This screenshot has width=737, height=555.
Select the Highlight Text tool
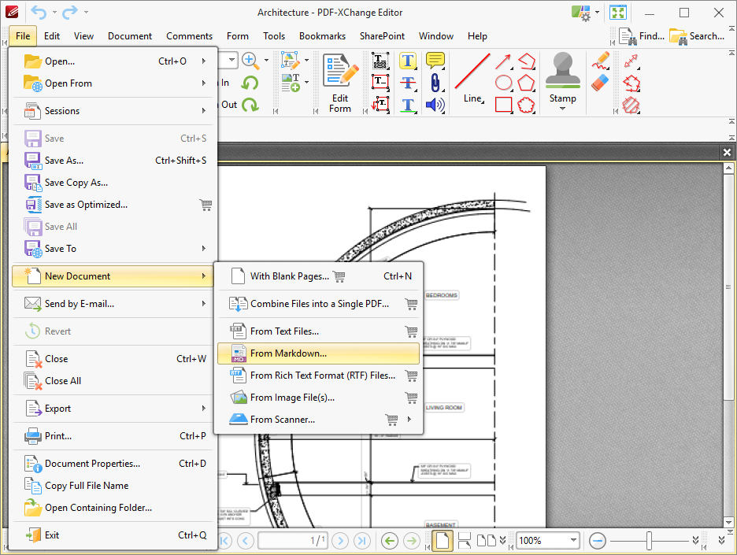click(x=408, y=61)
